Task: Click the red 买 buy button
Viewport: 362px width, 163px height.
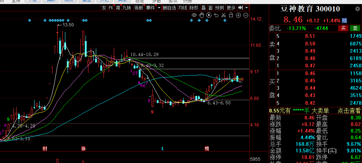Action: [343, 28]
